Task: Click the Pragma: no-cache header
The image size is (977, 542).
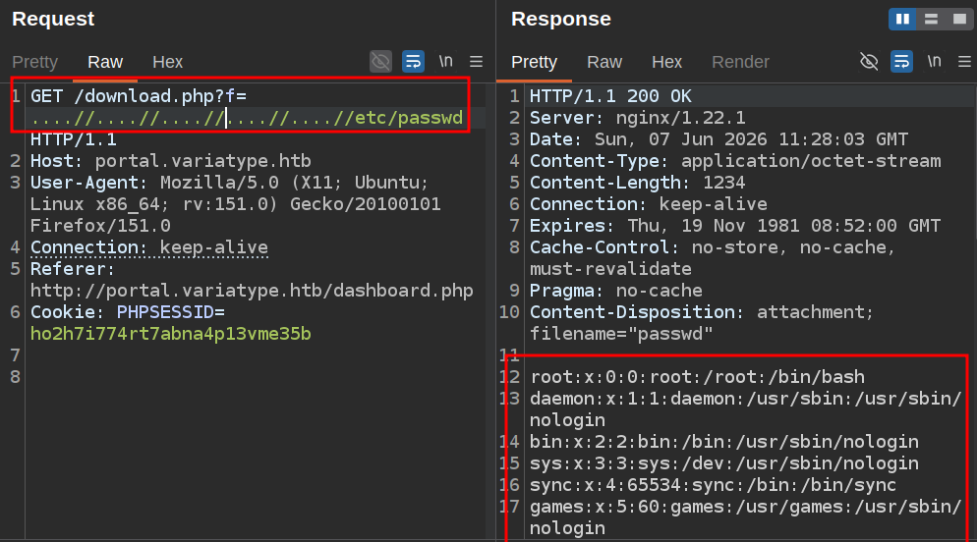Action: click(x=615, y=291)
